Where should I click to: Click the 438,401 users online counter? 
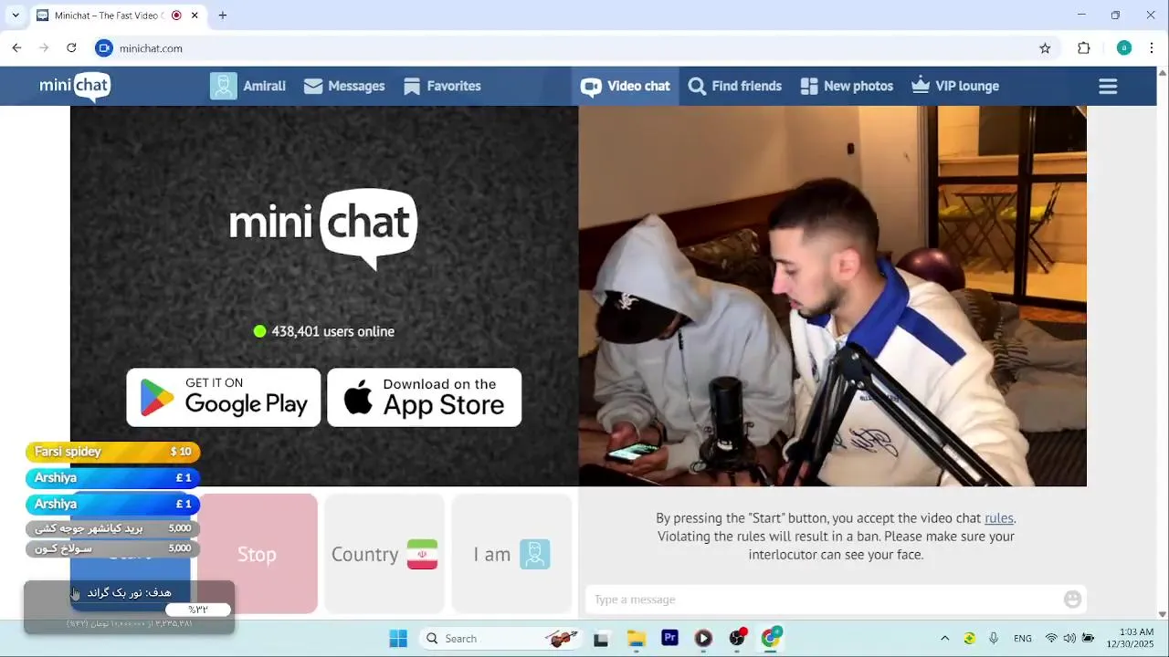coord(324,331)
